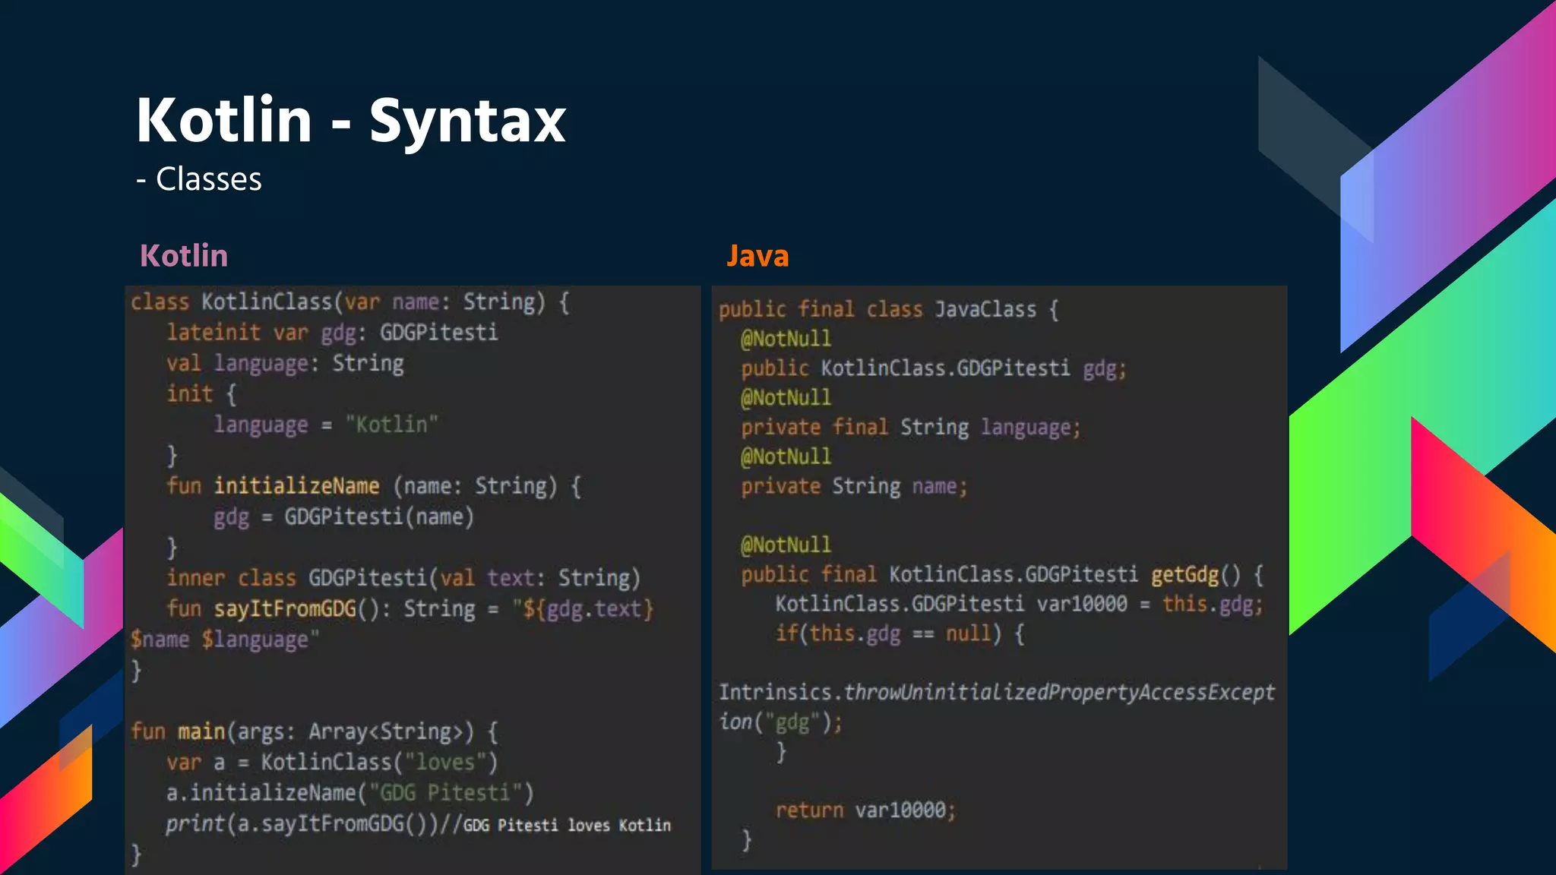Click the 'Kotlin - Syntax' slide title

pyautogui.click(x=350, y=120)
